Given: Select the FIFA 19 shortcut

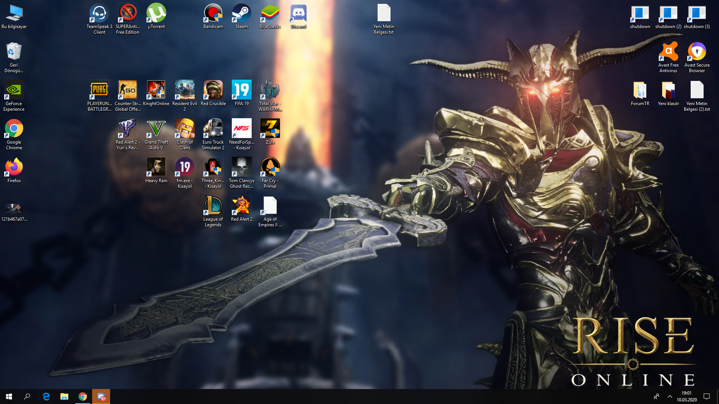Looking at the screenshot, I should coord(242,93).
